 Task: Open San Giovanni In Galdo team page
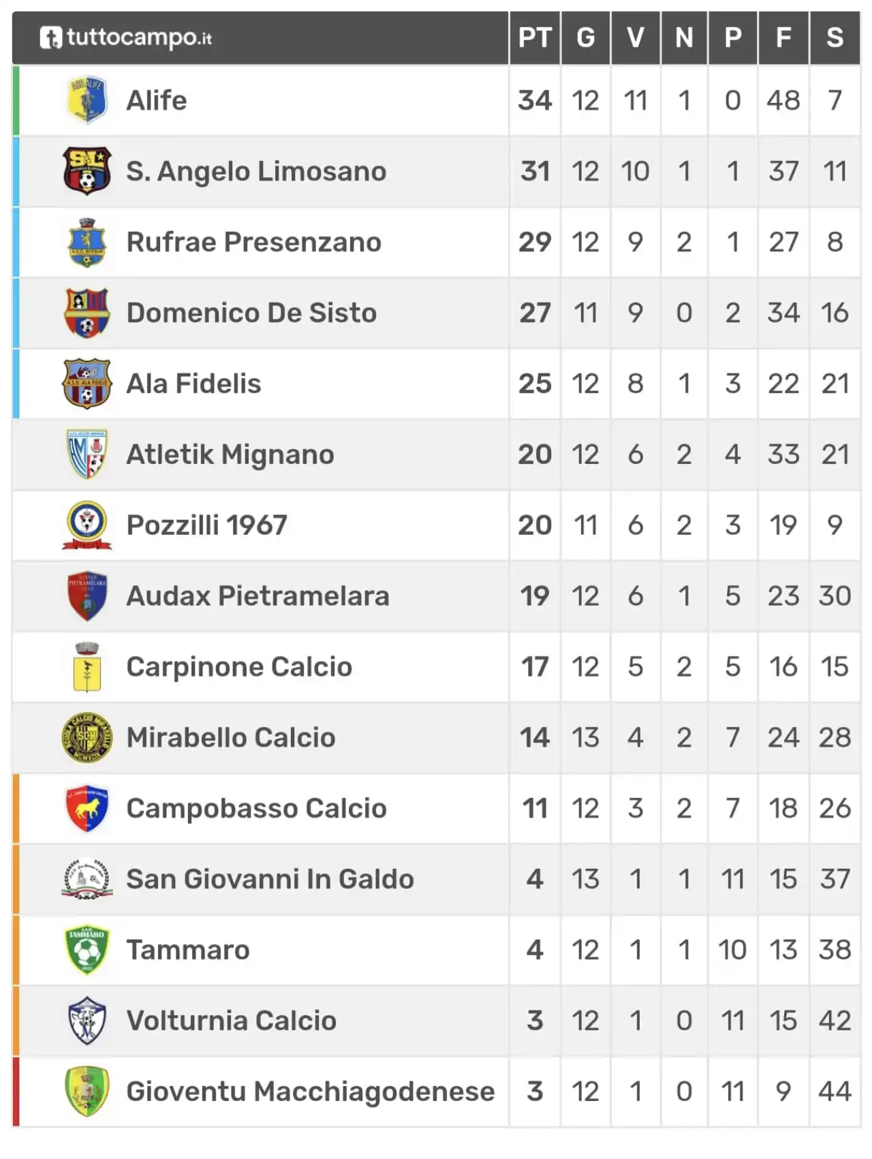coord(270,879)
